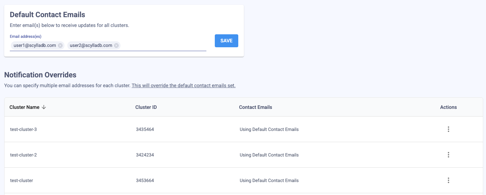This screenshot has height=195, width=486.
Task: Open three-dot menu for the test-cluster row
Action: point(448,180)
